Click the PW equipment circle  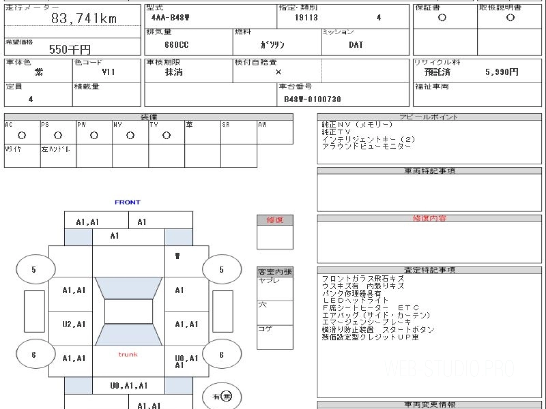[x=94, y=135]
